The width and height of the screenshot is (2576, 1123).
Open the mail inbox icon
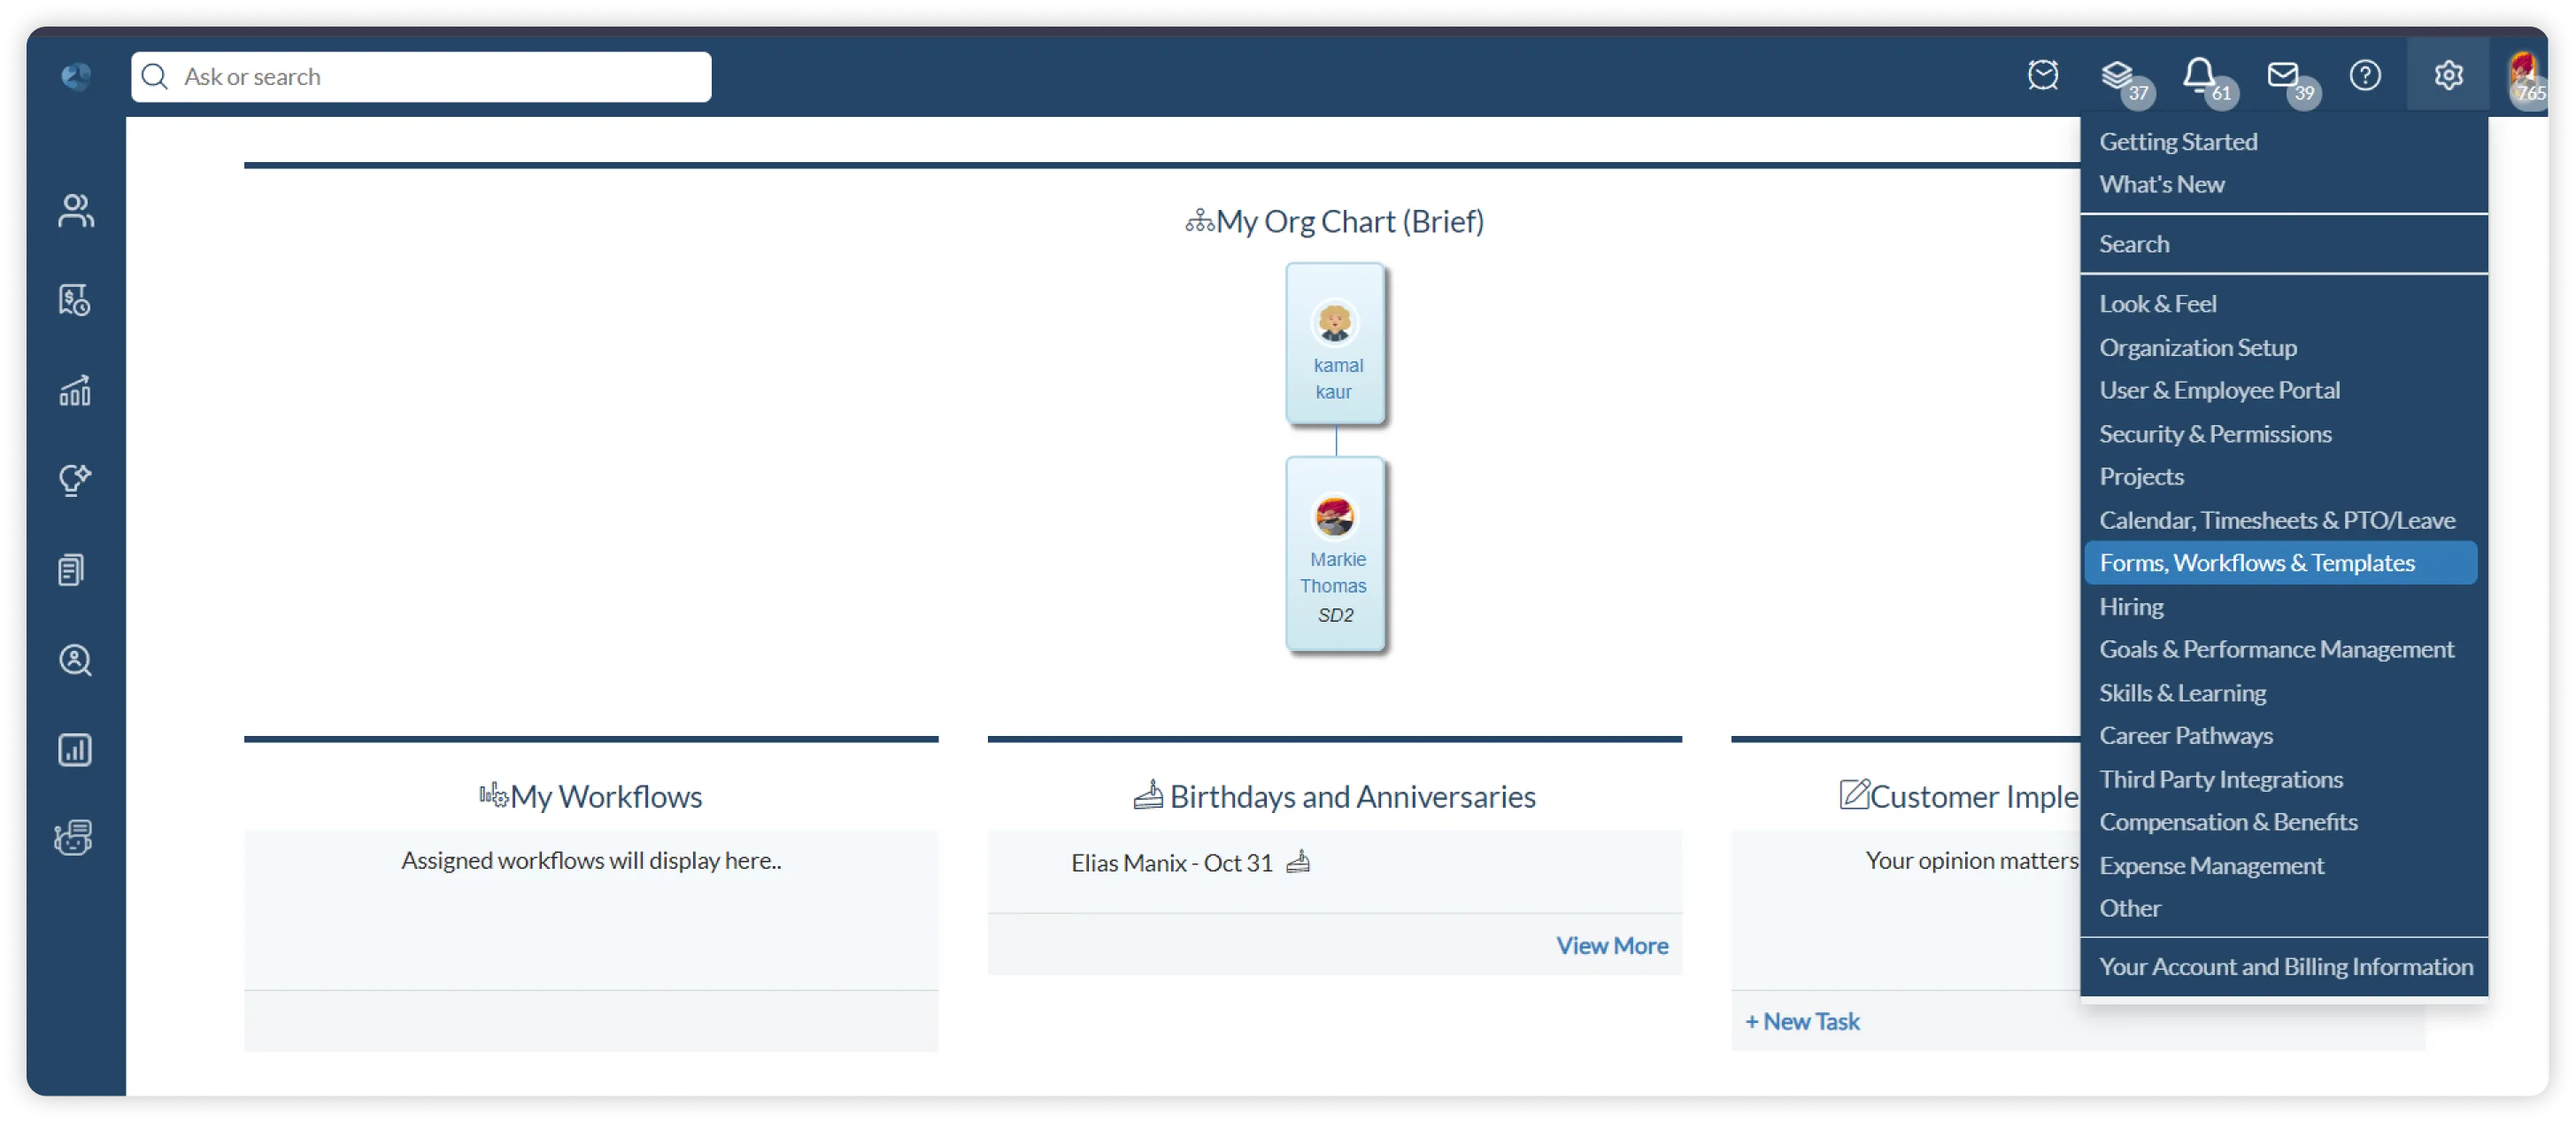pos(2283,75)
